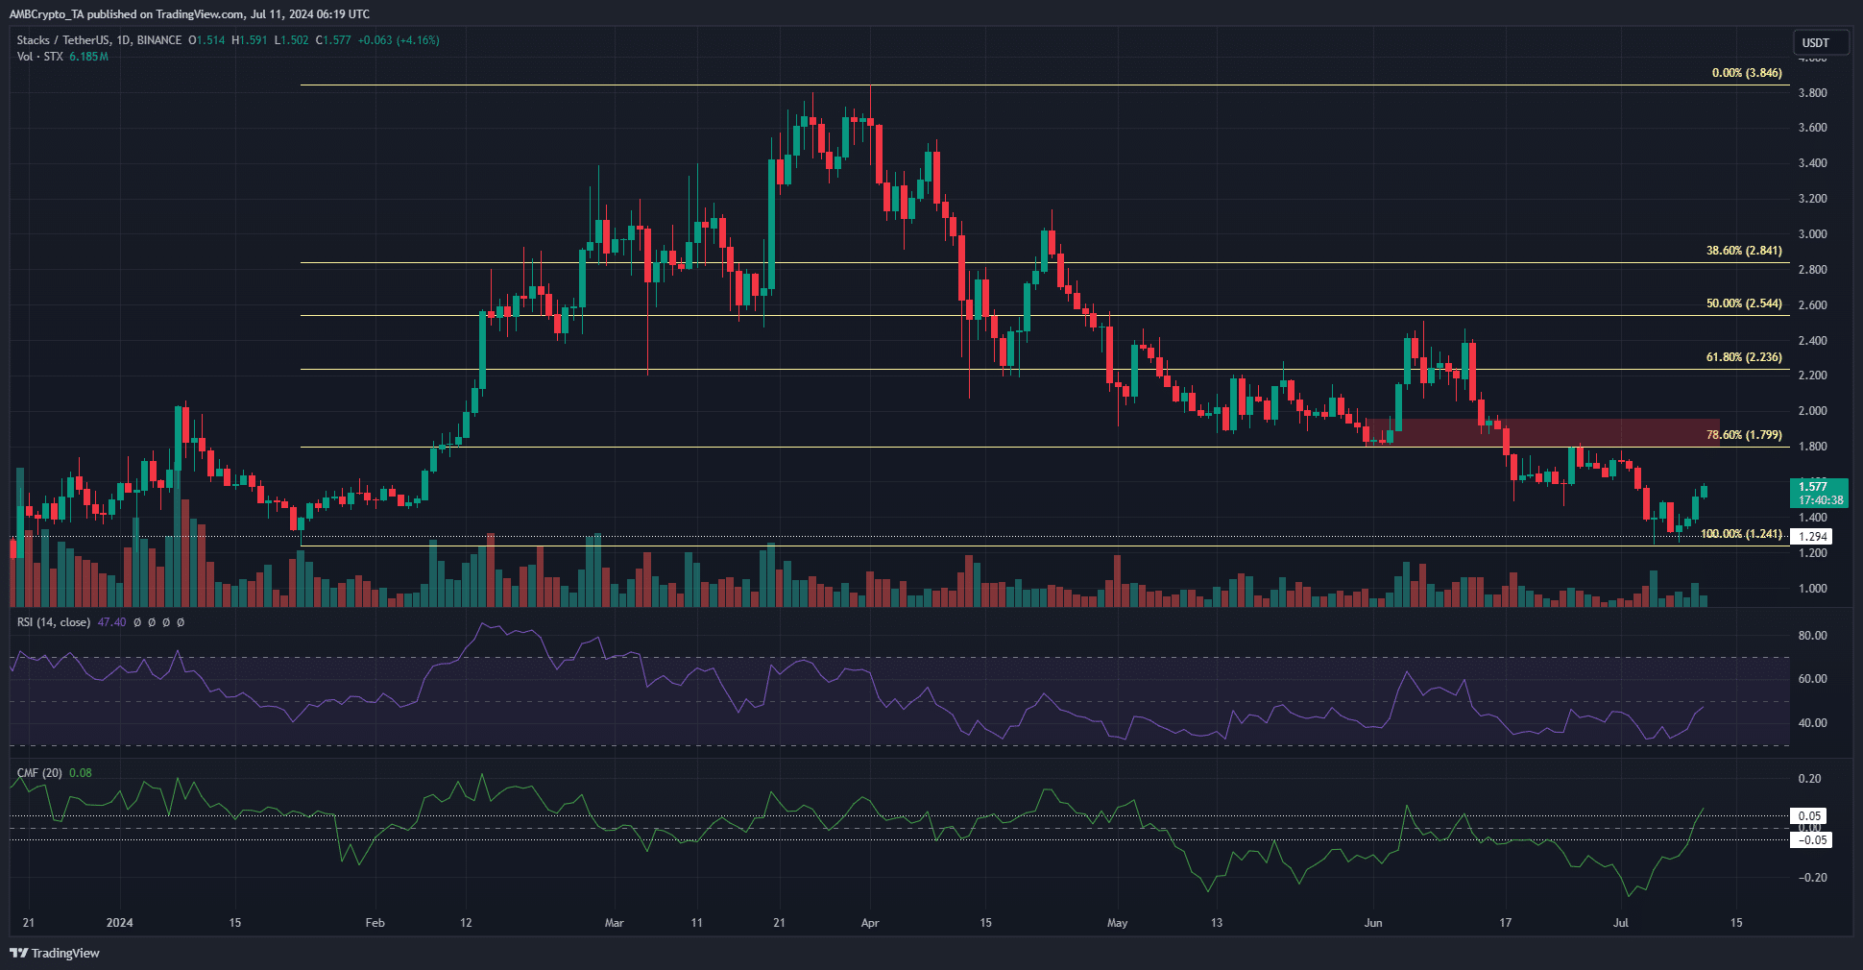Click the Mar label on time axis
Screen dimensions: 1863x970
pyautogui.click(x=615, y=923)
